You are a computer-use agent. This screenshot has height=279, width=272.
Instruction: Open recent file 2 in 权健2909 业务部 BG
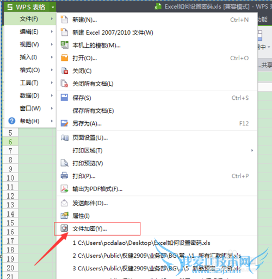157,256
